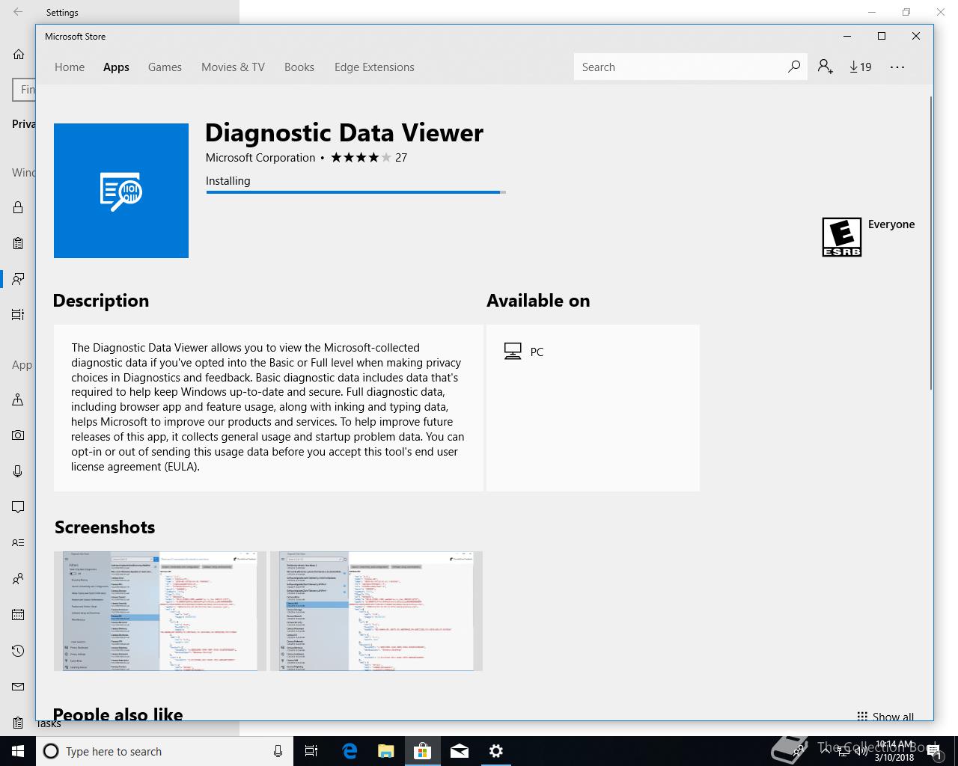Open the Edge Extensions tab
The image size is (958, 766).
pyautogui.click(x=374, y=67)
